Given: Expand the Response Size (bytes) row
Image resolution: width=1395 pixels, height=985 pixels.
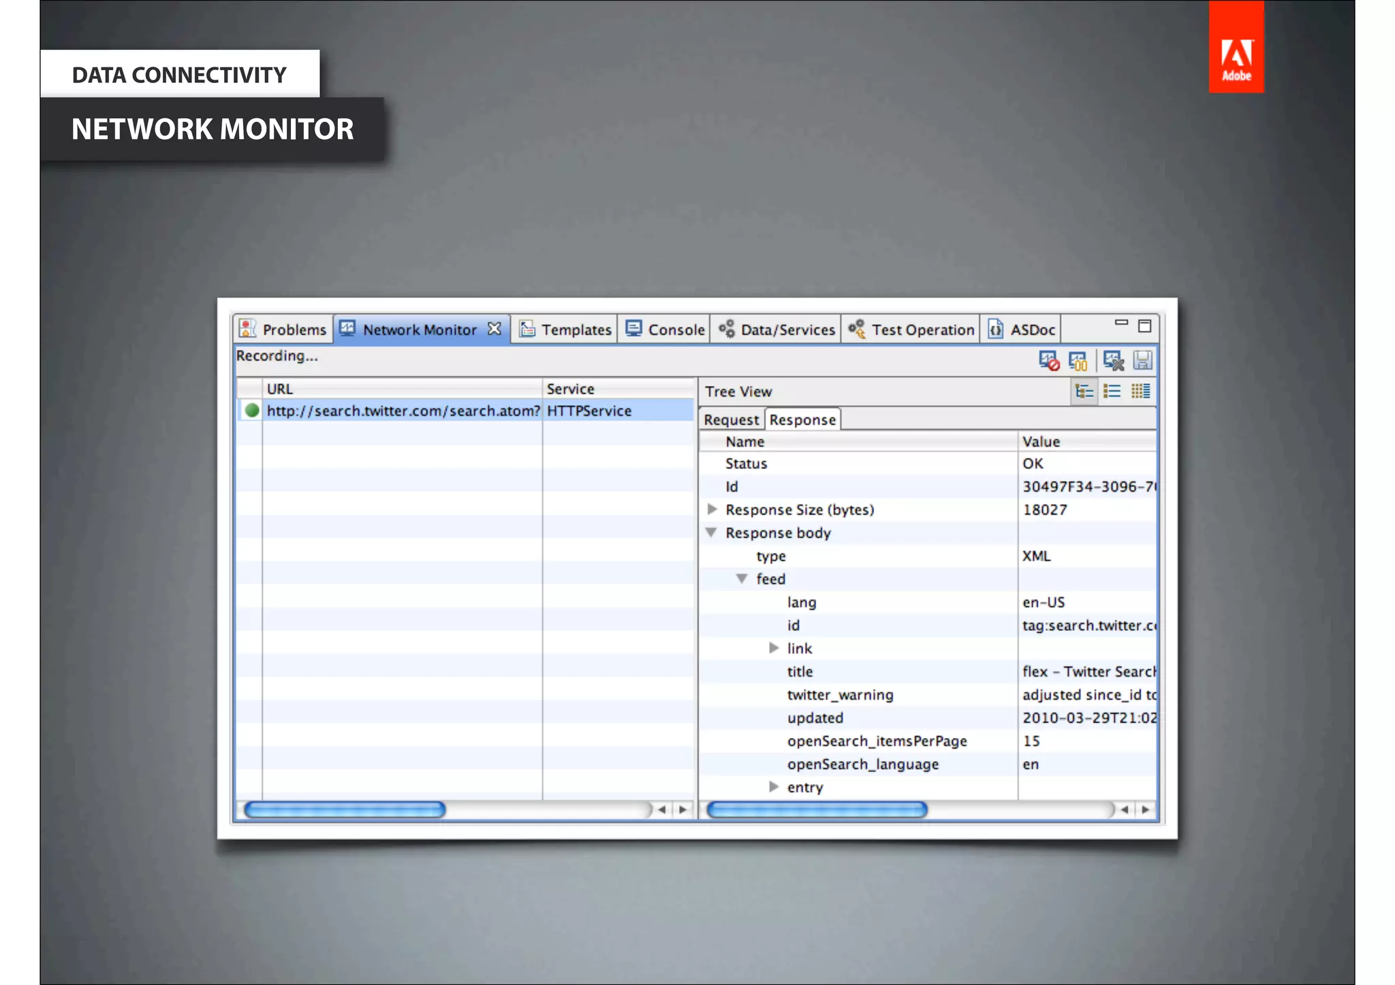Looking at the screenshot, I should pos(712,509).
